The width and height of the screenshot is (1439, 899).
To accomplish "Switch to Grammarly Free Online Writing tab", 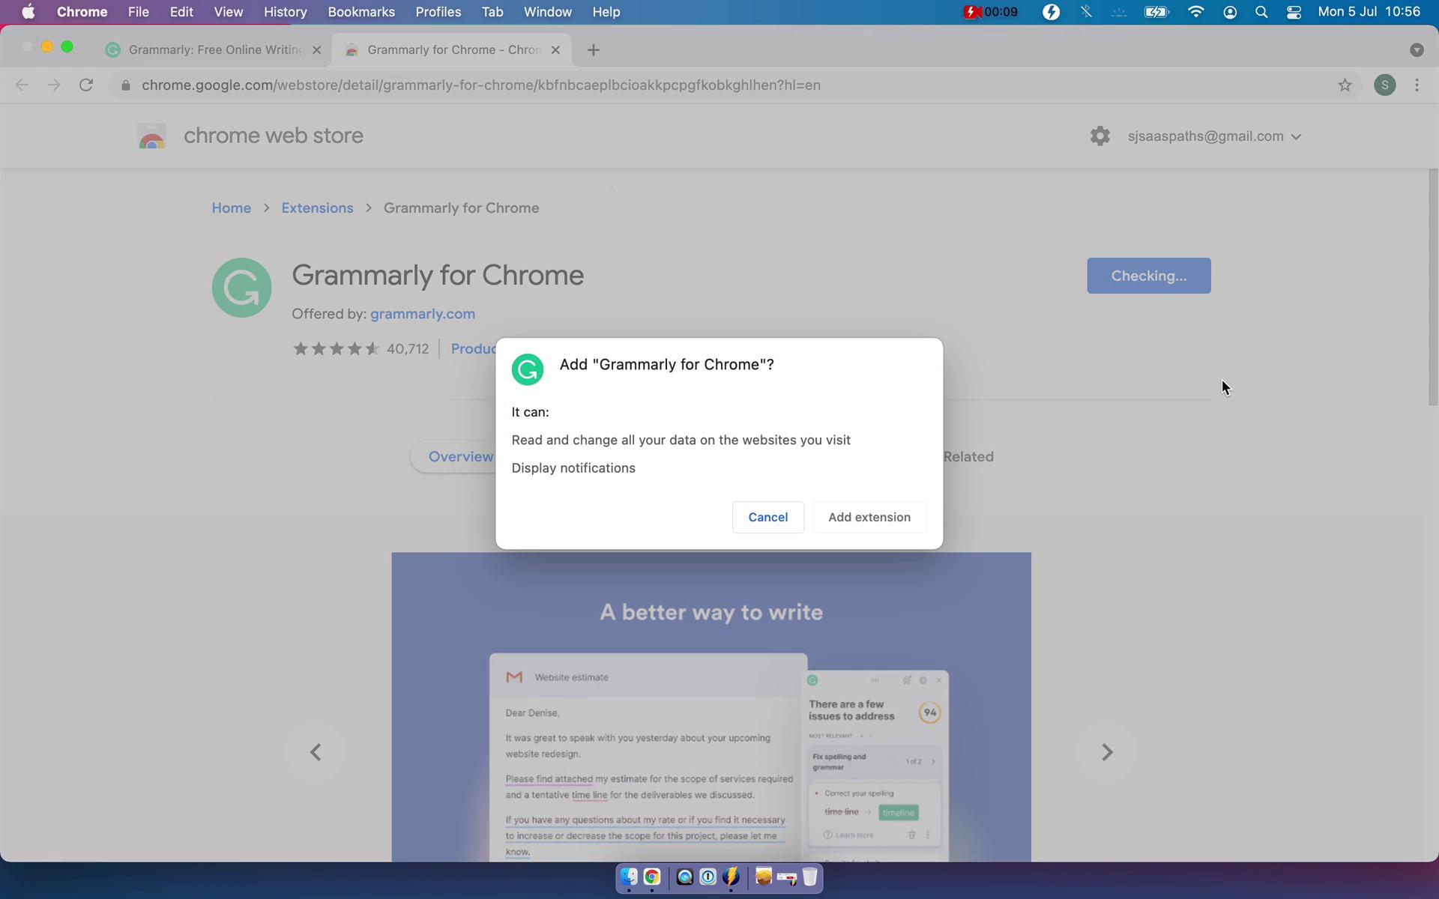I will pos(214,49).
